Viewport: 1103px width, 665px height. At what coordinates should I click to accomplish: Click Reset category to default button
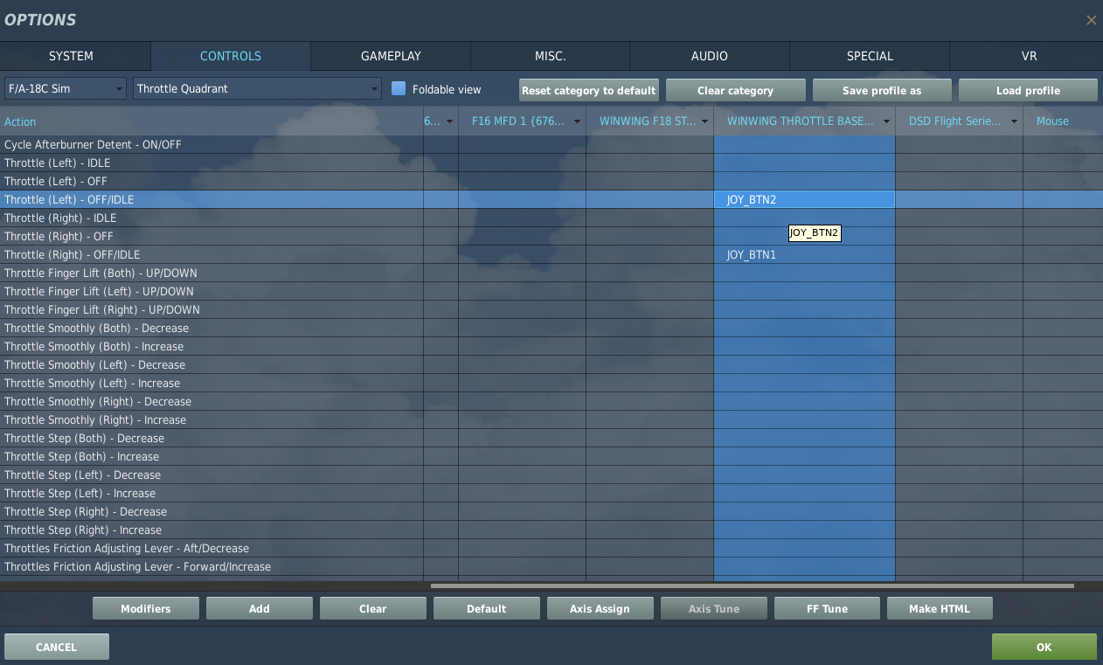pyautogui.click(x=588, y=90)
